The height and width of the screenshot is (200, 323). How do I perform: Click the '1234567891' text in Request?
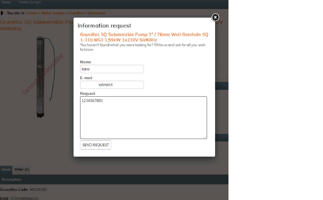(92, 101)
